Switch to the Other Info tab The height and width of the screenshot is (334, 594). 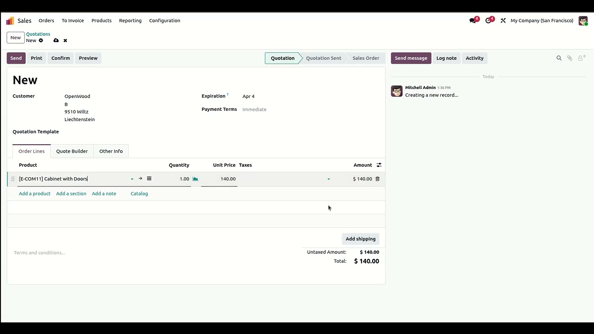point(111,151)
